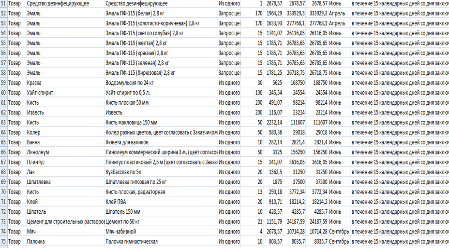The width and height of the screenshot is (449, 248).
Task: Click cell 'Цемент по 50 кг'
Action: [x=161, y=222]
